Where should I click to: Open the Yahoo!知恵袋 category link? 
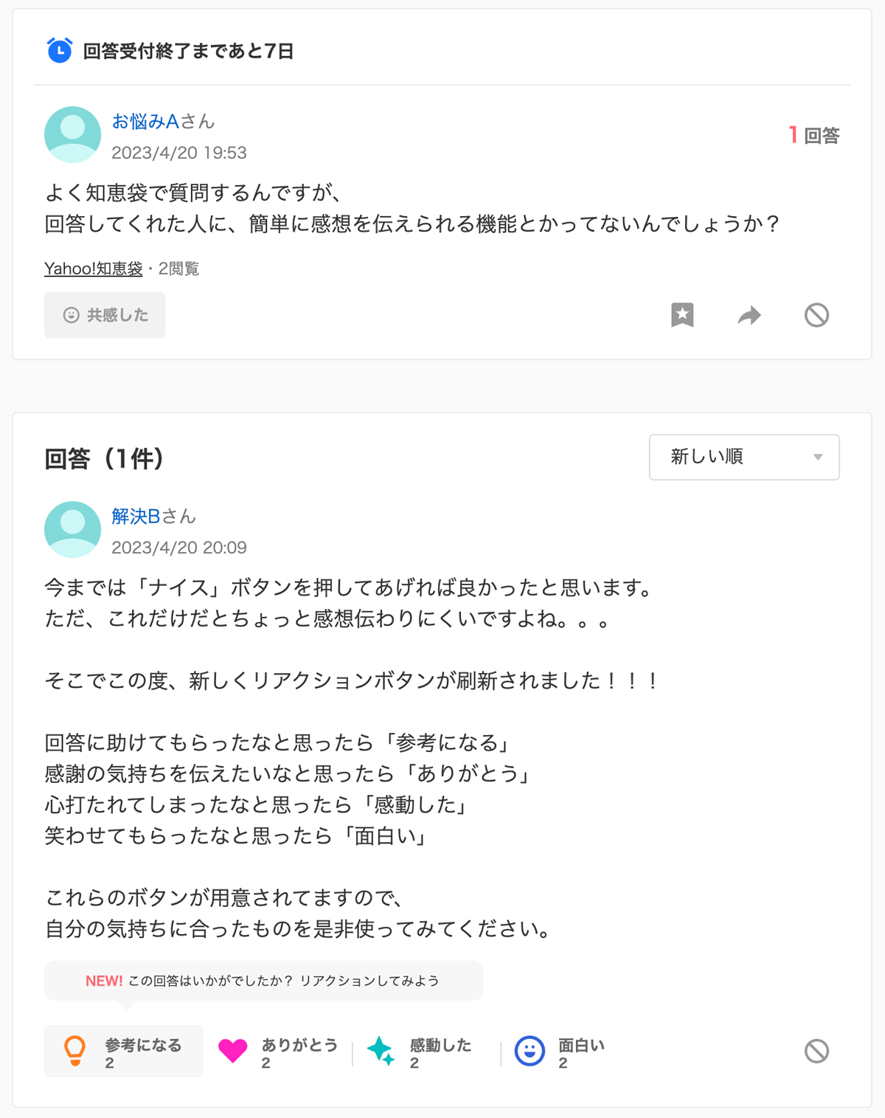tap(94, 269)
